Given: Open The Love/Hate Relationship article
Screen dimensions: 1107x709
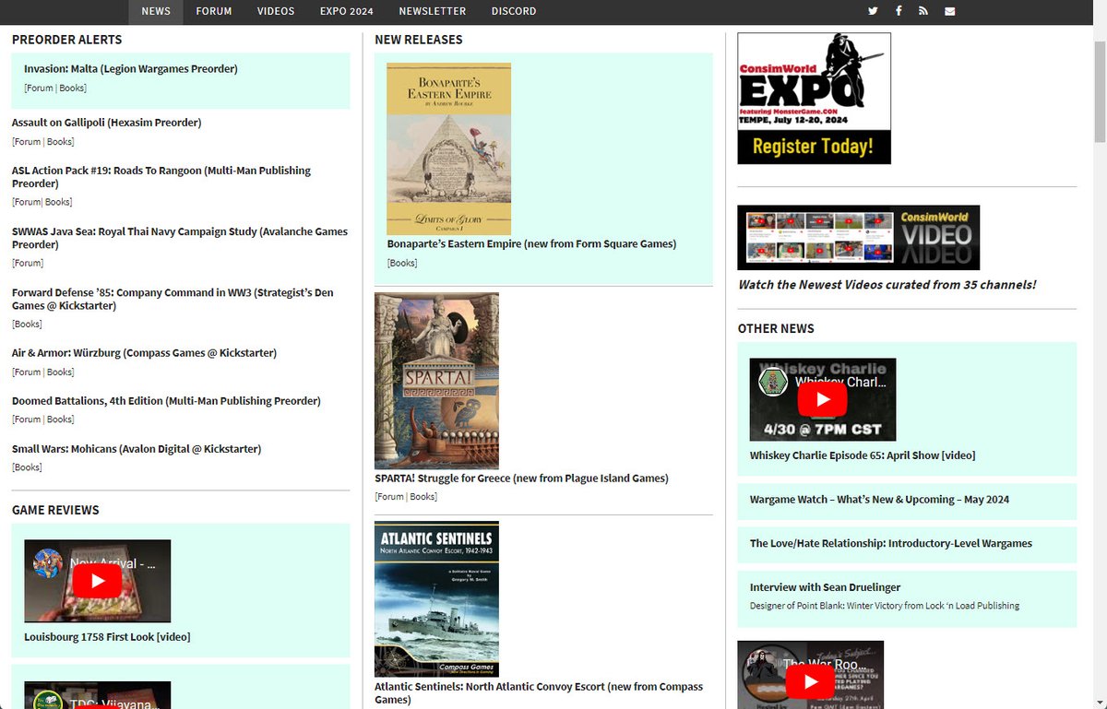Looking at the screenshot, I should [891, 544].
